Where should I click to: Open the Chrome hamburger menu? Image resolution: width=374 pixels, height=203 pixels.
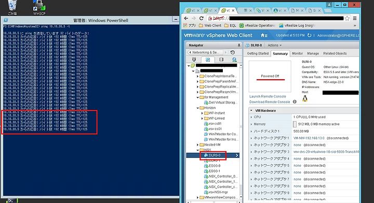pos(355,18)
